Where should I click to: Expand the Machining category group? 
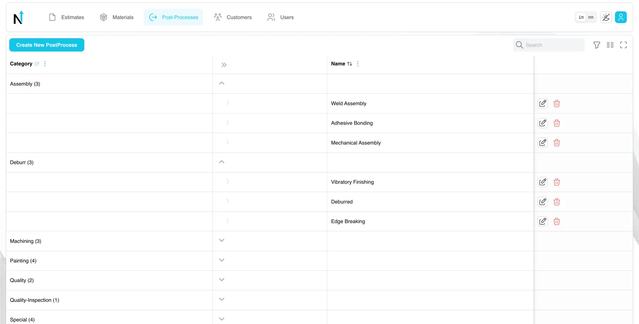222,241
